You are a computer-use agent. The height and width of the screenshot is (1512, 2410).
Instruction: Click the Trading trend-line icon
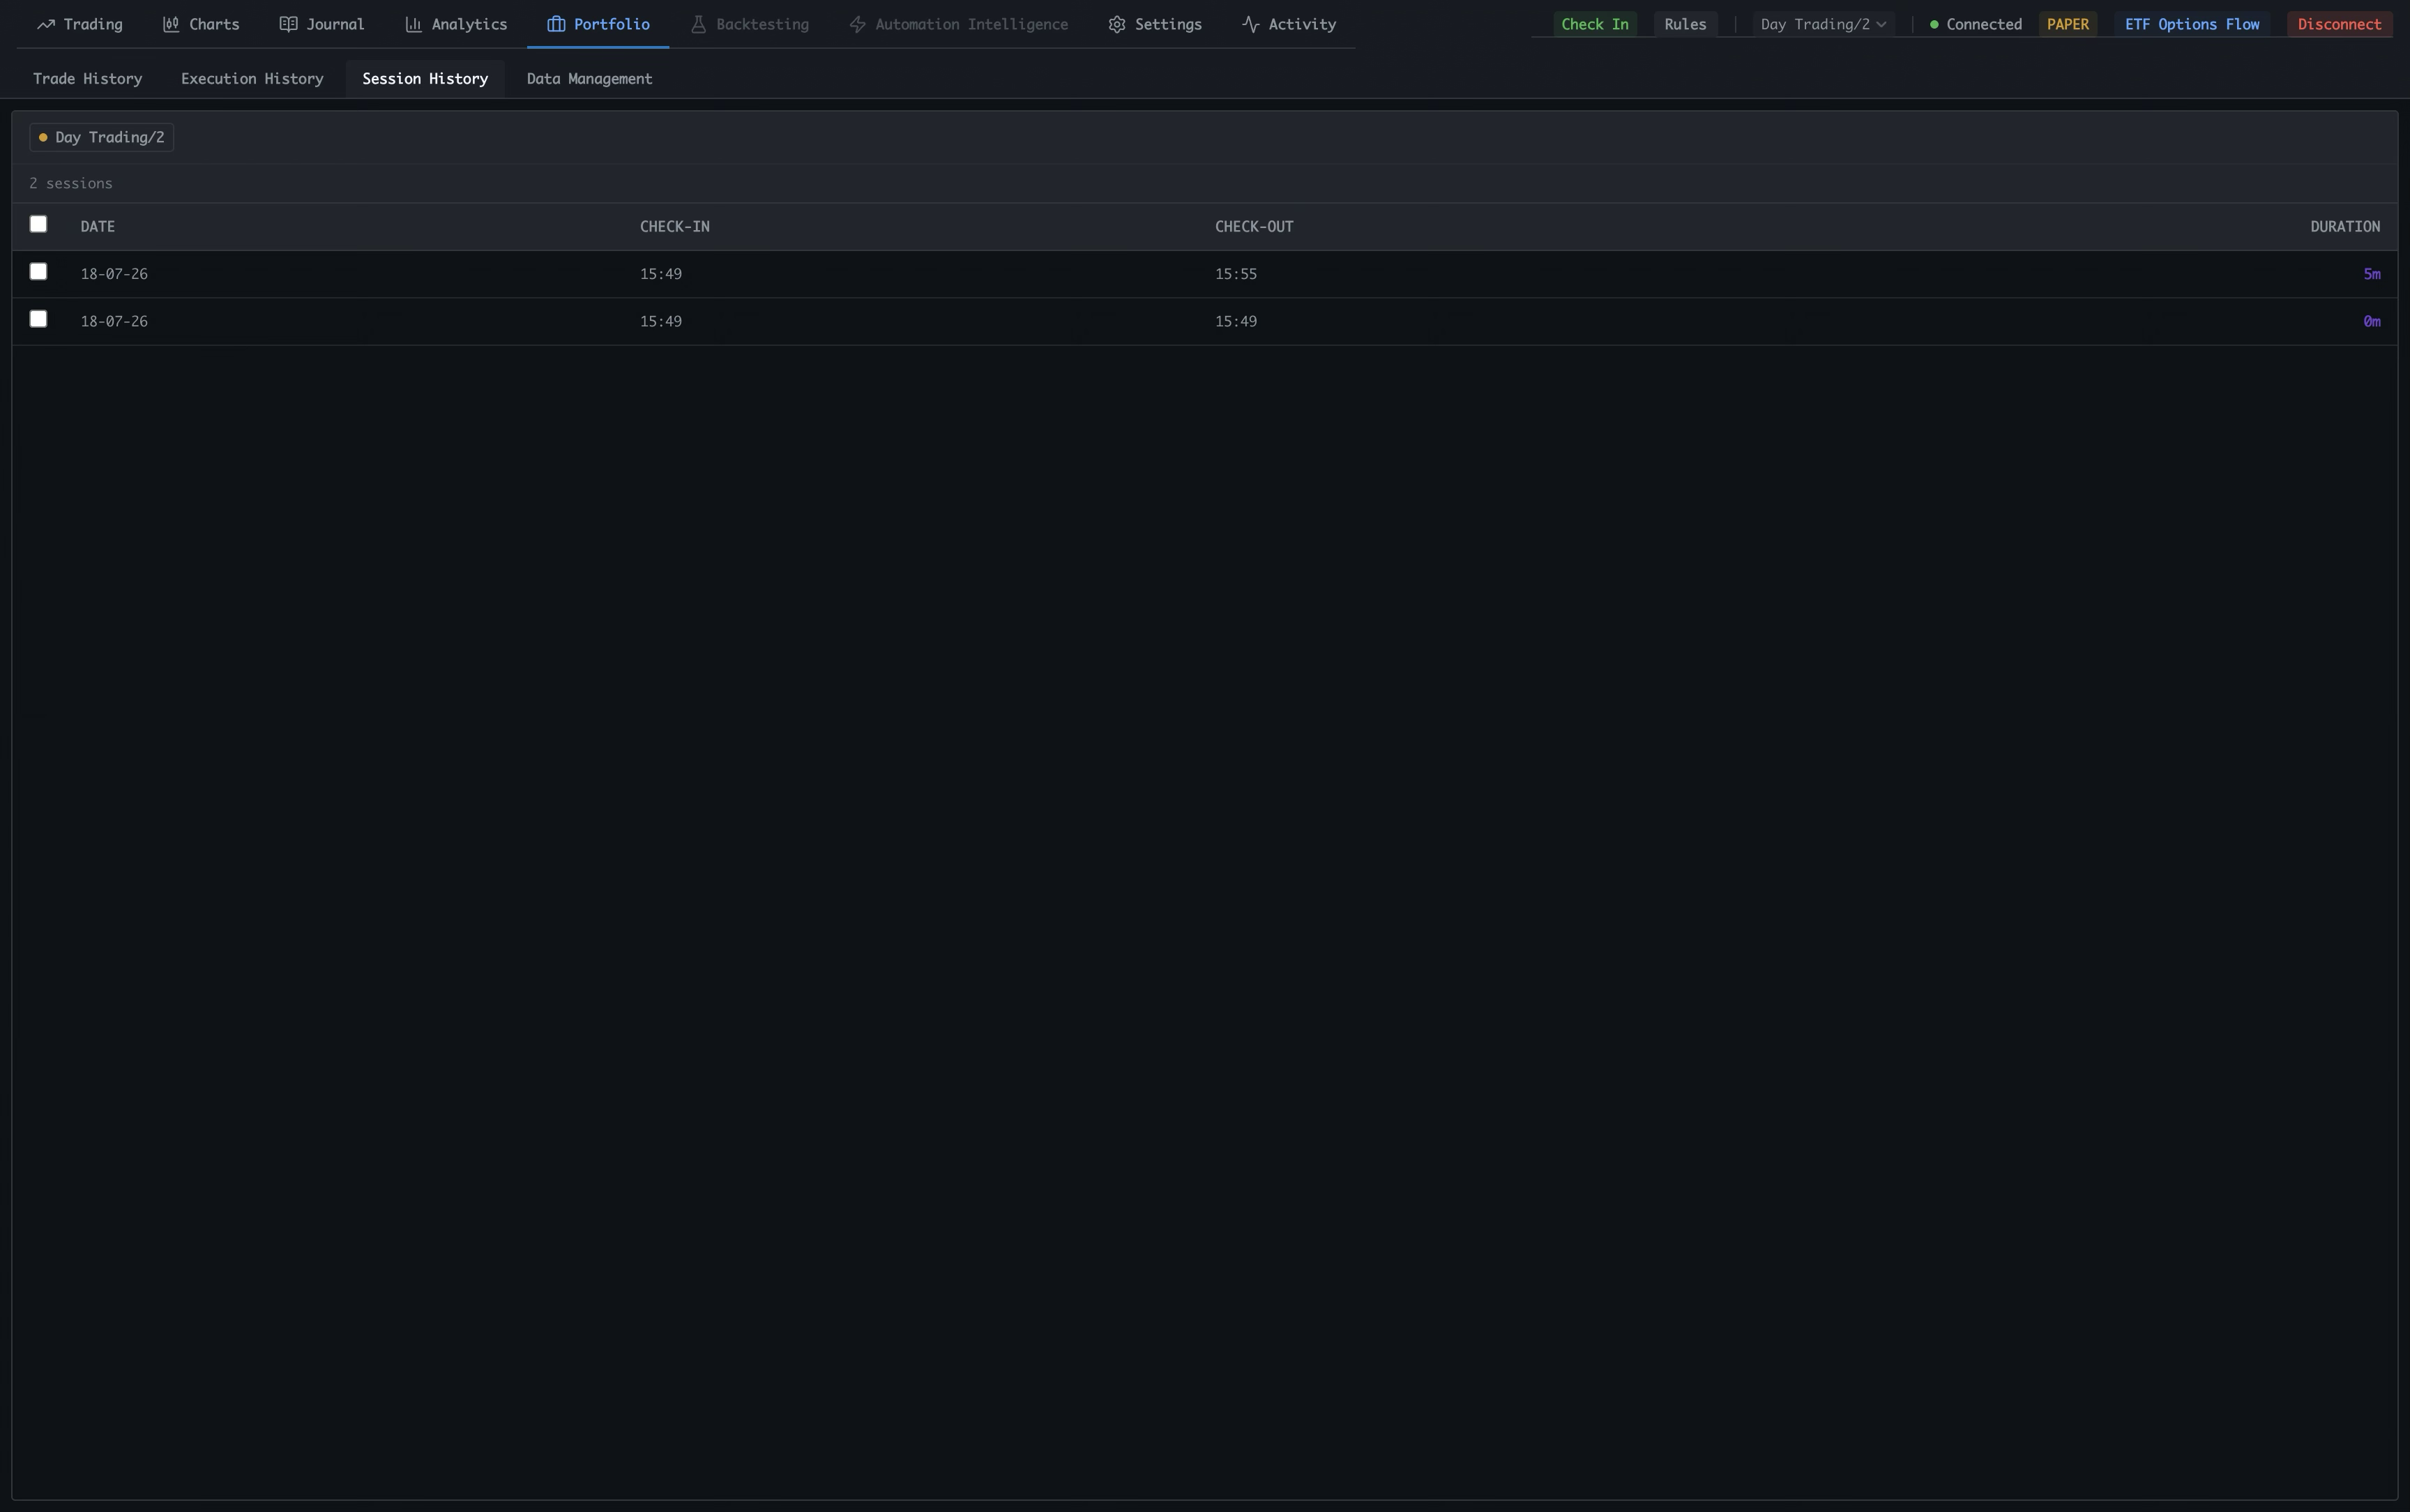(x=46, y=24)
